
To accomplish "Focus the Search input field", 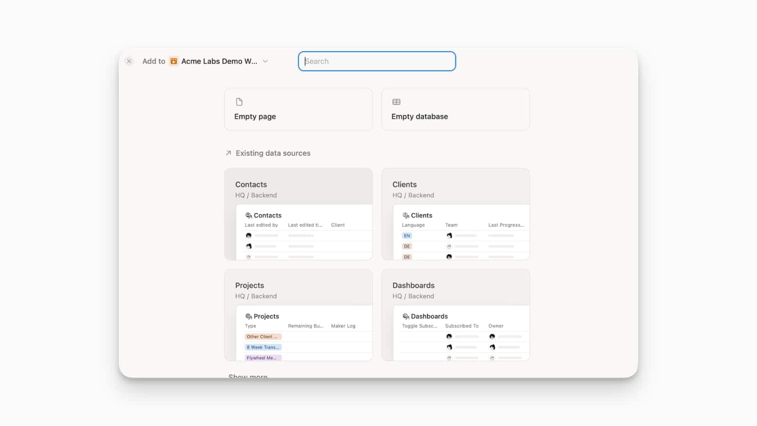I will click(377, 61).
